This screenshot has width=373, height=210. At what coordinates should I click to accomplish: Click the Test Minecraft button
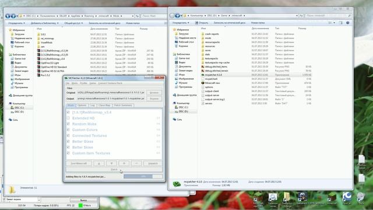coord(79,163)
